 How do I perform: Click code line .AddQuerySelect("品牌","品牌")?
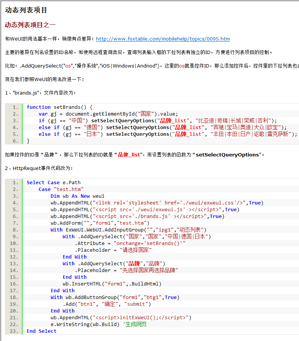coord(114,263)
